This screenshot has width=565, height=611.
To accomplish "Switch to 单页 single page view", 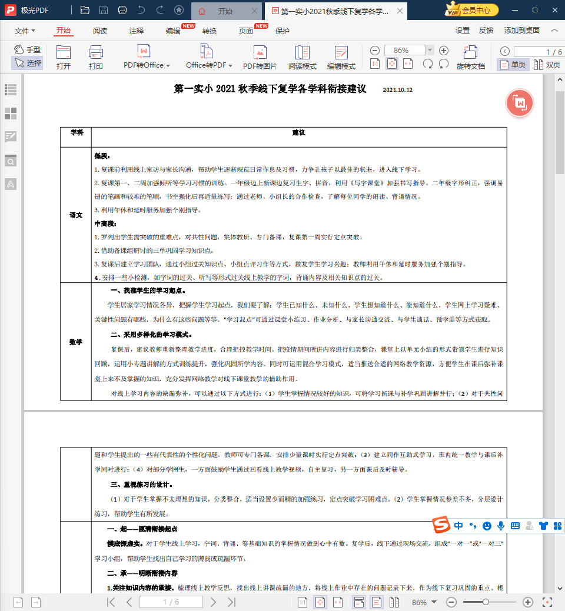I will click(513, 65).
